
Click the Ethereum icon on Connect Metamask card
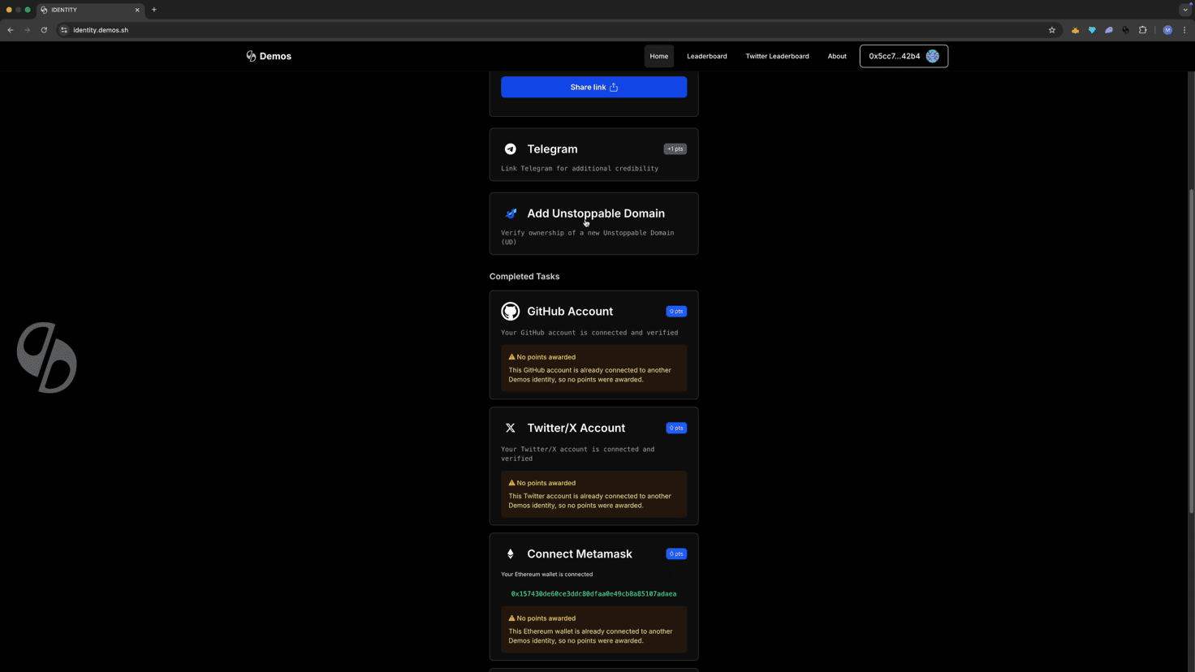click(511, 554)
